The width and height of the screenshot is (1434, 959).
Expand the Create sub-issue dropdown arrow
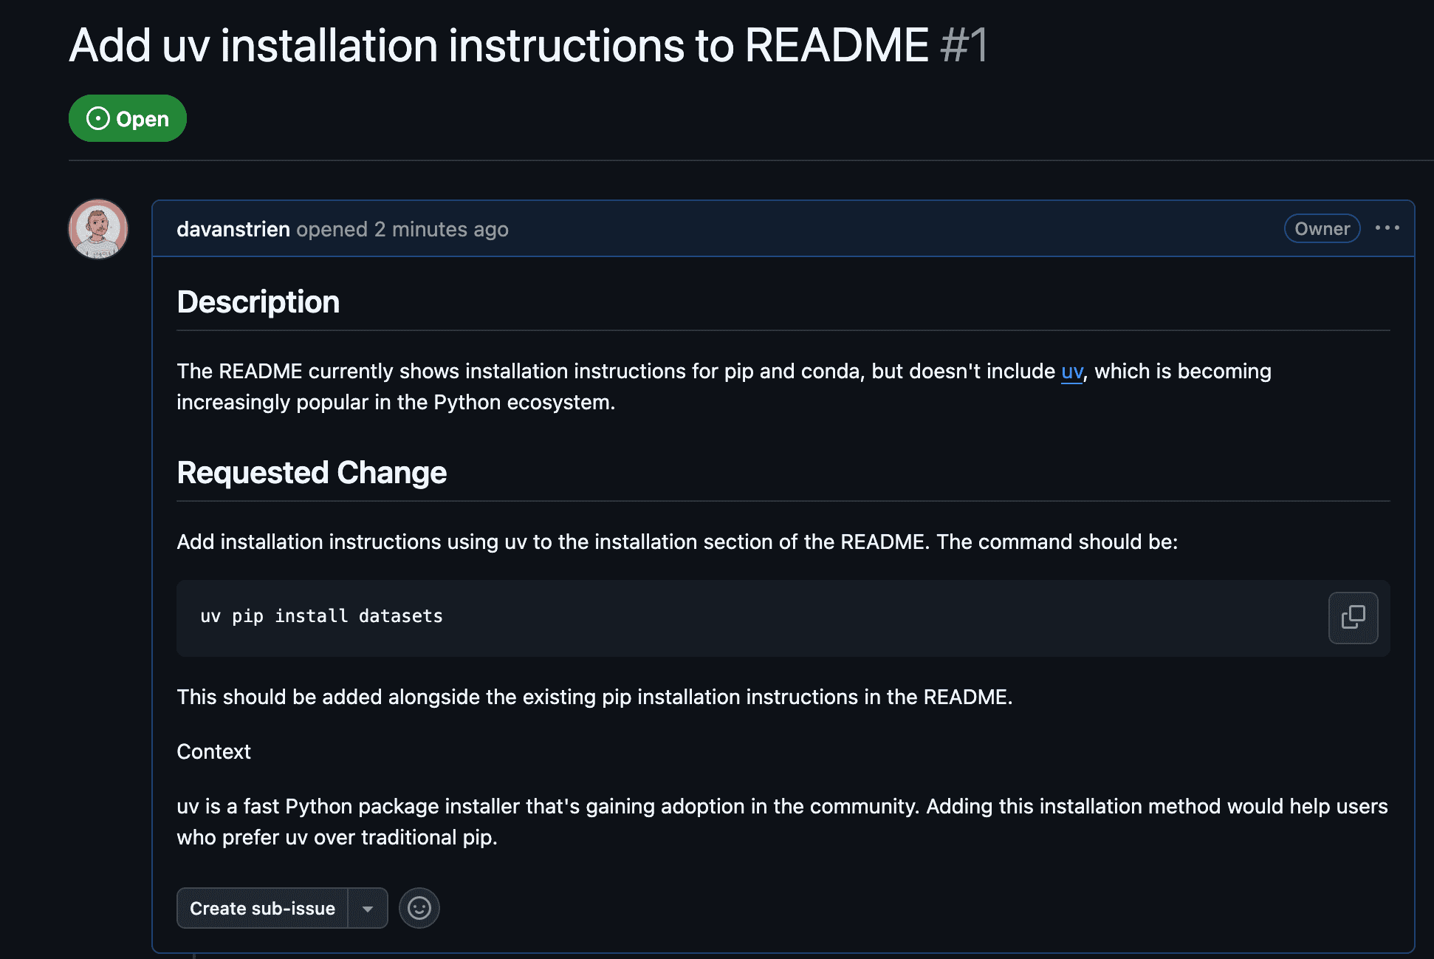pos(368,908)
